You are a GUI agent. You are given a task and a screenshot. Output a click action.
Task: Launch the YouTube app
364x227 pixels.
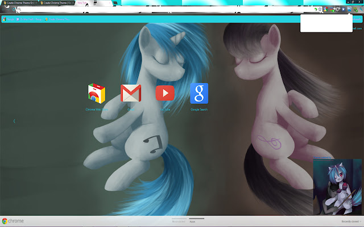click(165, 93)
